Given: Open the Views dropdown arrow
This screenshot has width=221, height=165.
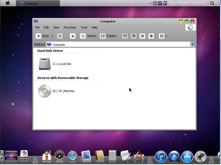Looking at the screenshot, I should click(x=166, y=36).
